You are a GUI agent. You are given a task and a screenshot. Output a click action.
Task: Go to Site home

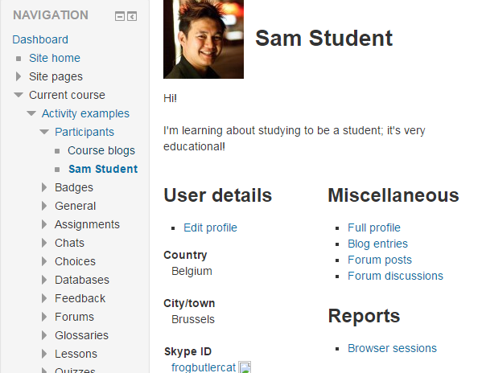tap(55, 58)
